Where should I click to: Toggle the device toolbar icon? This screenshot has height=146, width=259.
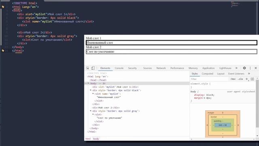coord(93,68)
